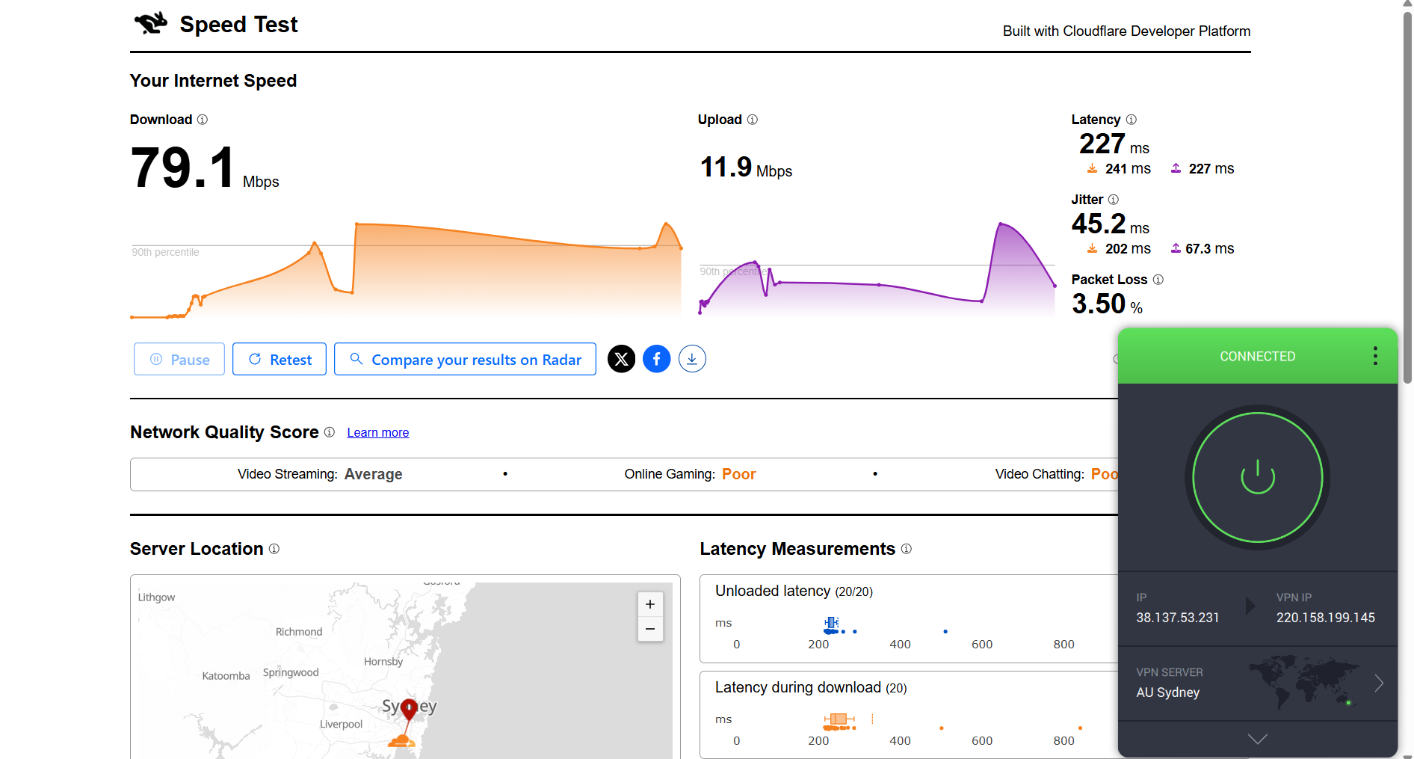This screenshot has height=759, width=1414.
Task: Toggle VPN connection with the power button
Action: (1257, 478)
